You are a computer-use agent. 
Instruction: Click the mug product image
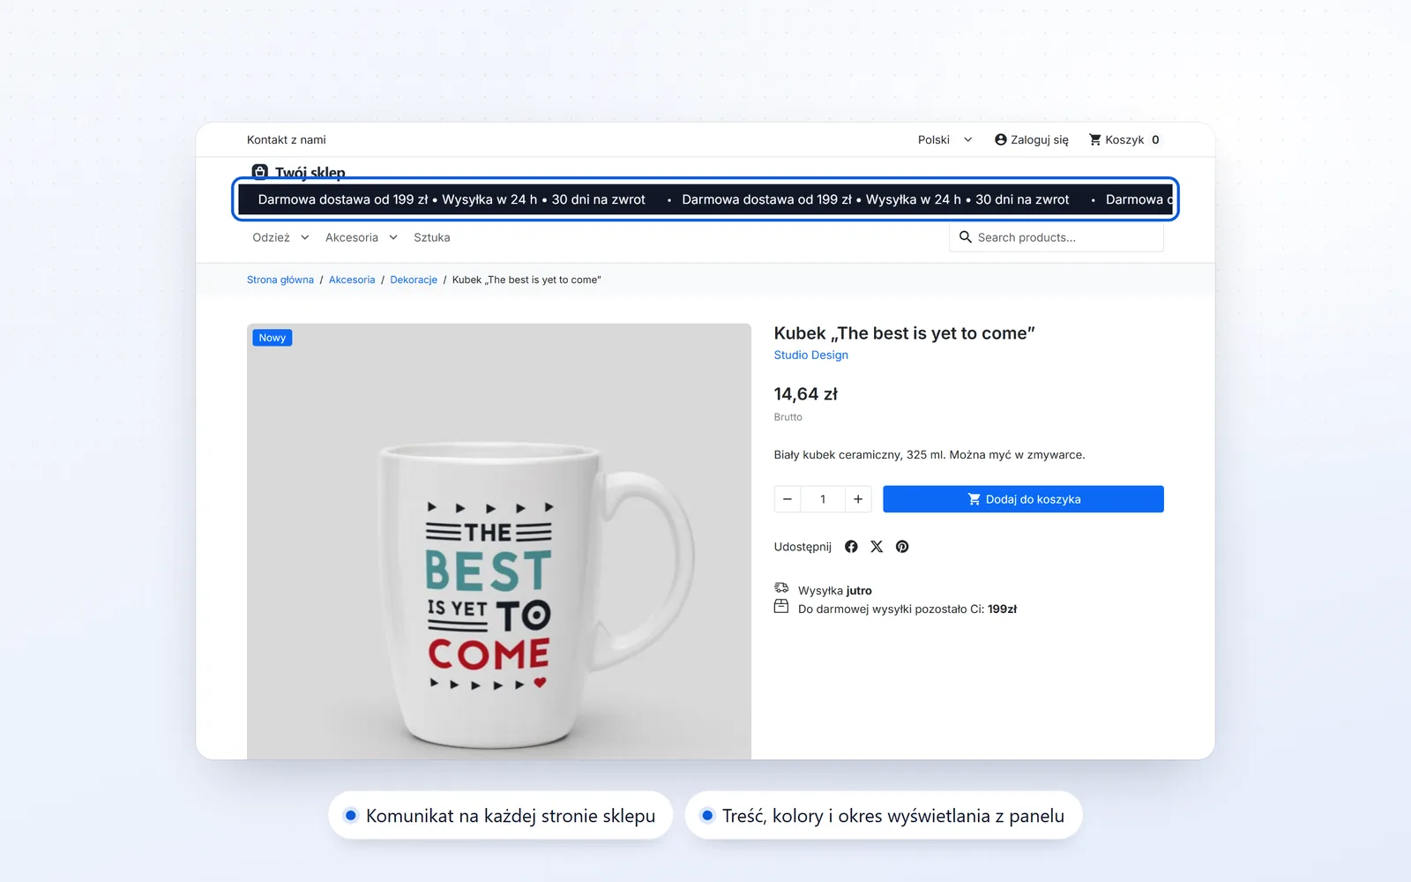click(499, 542)
